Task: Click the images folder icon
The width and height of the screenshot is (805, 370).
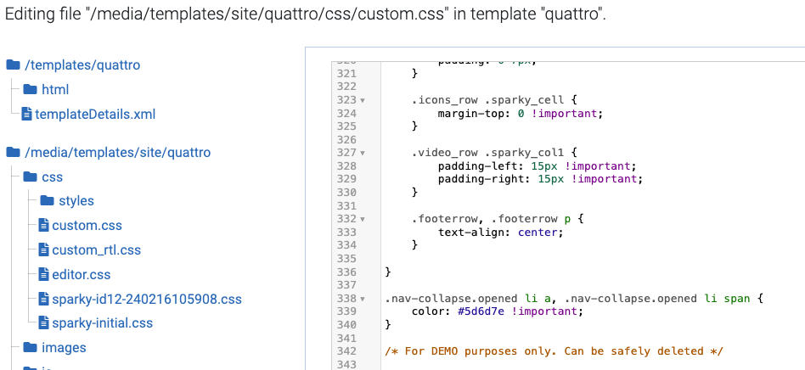Action: 30,348
